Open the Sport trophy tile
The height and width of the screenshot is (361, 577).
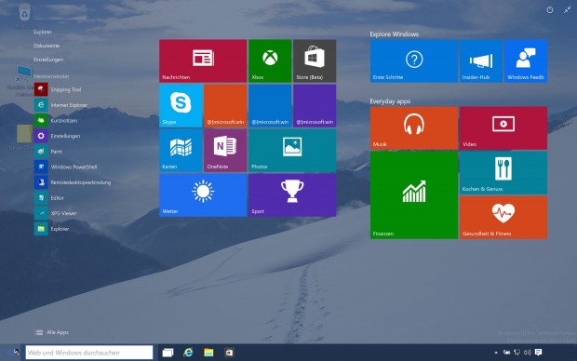[x=292, y=195]
